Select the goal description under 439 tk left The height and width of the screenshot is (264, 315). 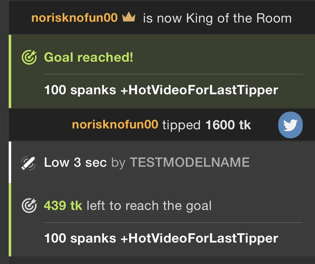[161, 238]
